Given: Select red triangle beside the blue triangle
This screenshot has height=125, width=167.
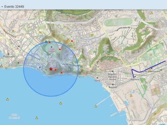Looking at the screenshot, I should [x=50, y=42].
